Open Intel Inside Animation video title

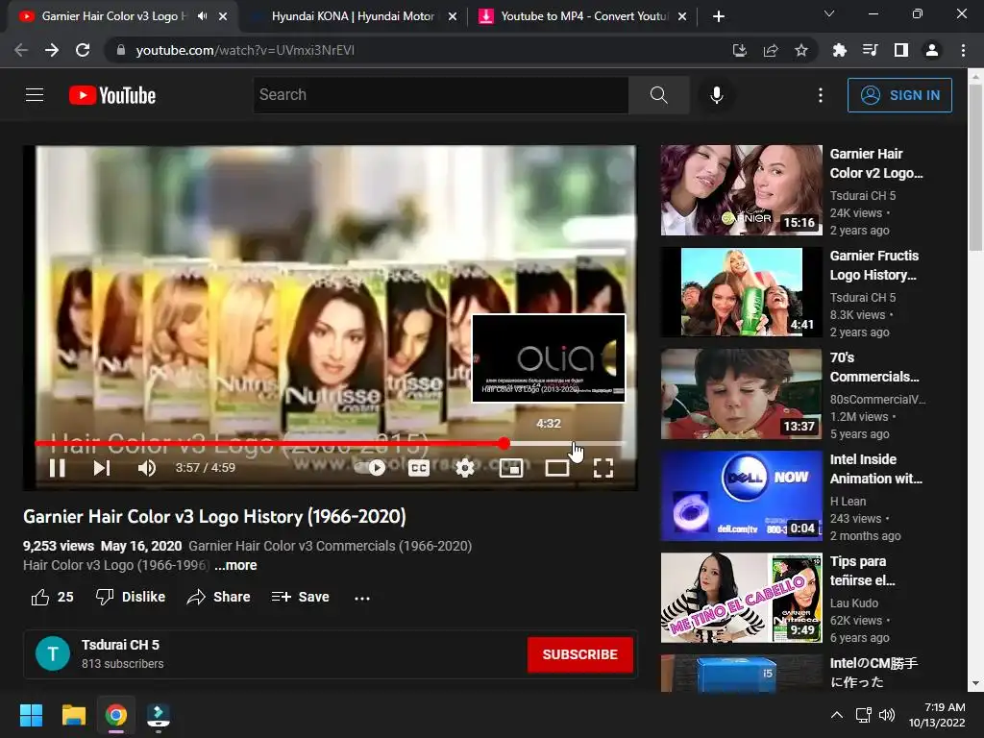876,469
